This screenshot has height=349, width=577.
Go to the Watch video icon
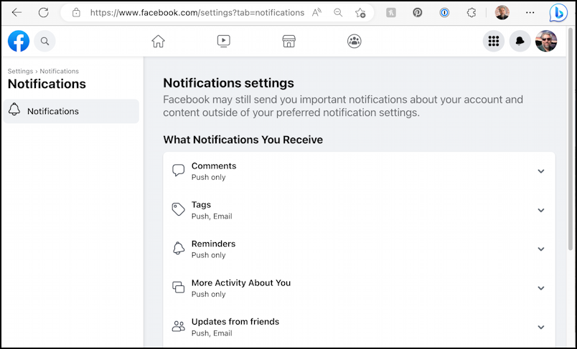223,41
